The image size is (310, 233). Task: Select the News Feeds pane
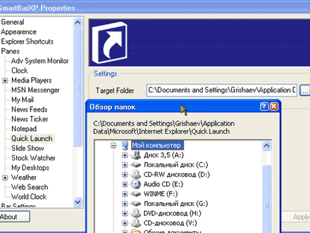tap(30, 109)
